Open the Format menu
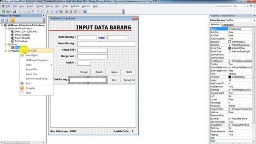This screenshot has height=144, width=256. pos(39,6)
